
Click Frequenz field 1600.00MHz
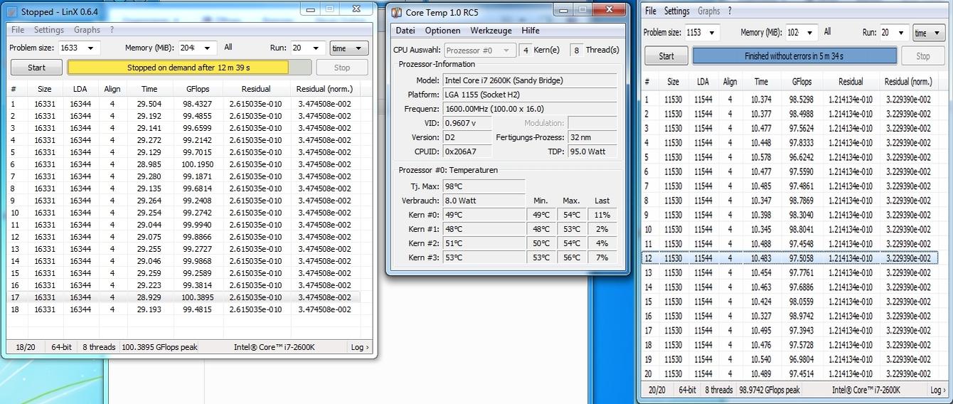[x=530, y=109]
